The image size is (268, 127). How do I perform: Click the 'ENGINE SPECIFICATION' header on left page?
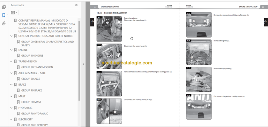(x=110, y=7)
